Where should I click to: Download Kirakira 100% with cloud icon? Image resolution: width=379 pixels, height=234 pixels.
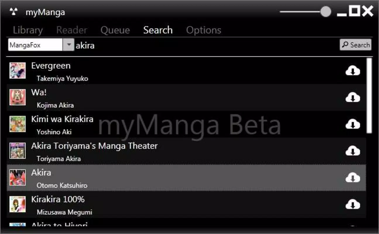coord(353,204)
